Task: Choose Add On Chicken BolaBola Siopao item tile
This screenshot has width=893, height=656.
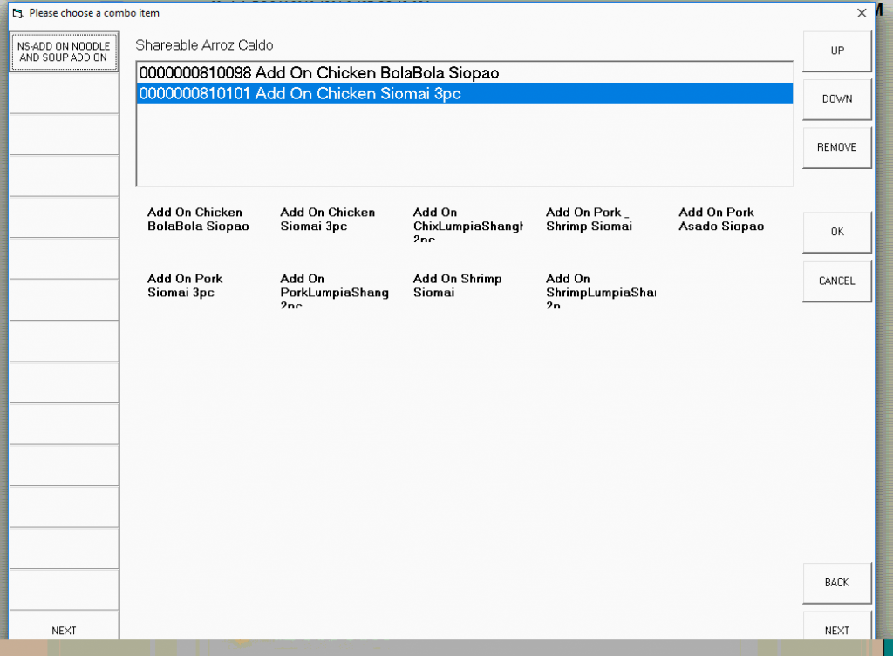Action: coord(199,220)
